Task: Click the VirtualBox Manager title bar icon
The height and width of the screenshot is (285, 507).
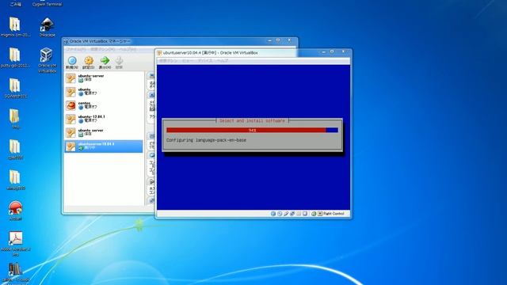Action: tap(67, 41)
